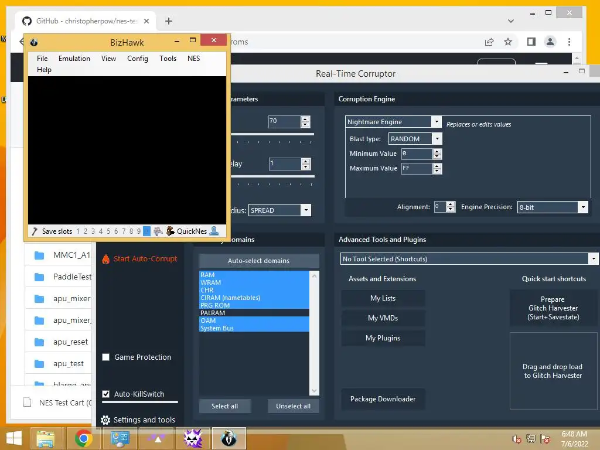Viewport: 600px width, 450px height.
Task: Deselect RAM in the memory domains list
Action: click(x=254, y=275)
